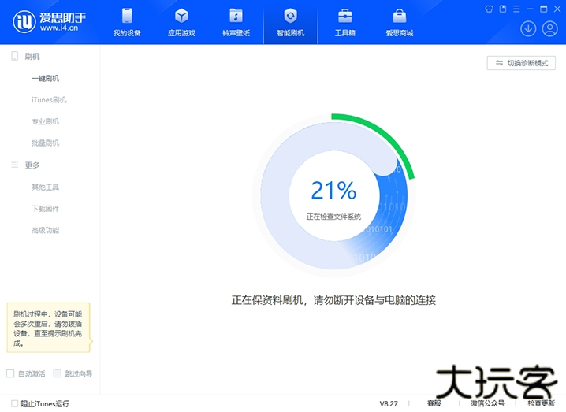
Task: Select 智能刷机 shield icon
Action: 291,17
